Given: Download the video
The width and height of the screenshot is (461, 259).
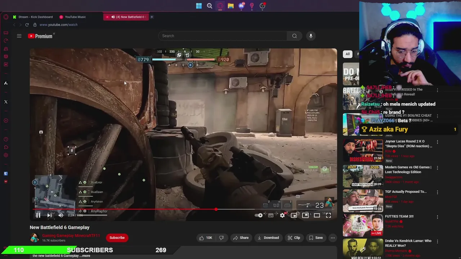Looking at the screenshot, I should [268, 237].
